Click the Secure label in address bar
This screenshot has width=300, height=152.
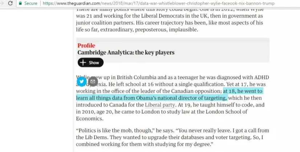[x=31, y=3]
